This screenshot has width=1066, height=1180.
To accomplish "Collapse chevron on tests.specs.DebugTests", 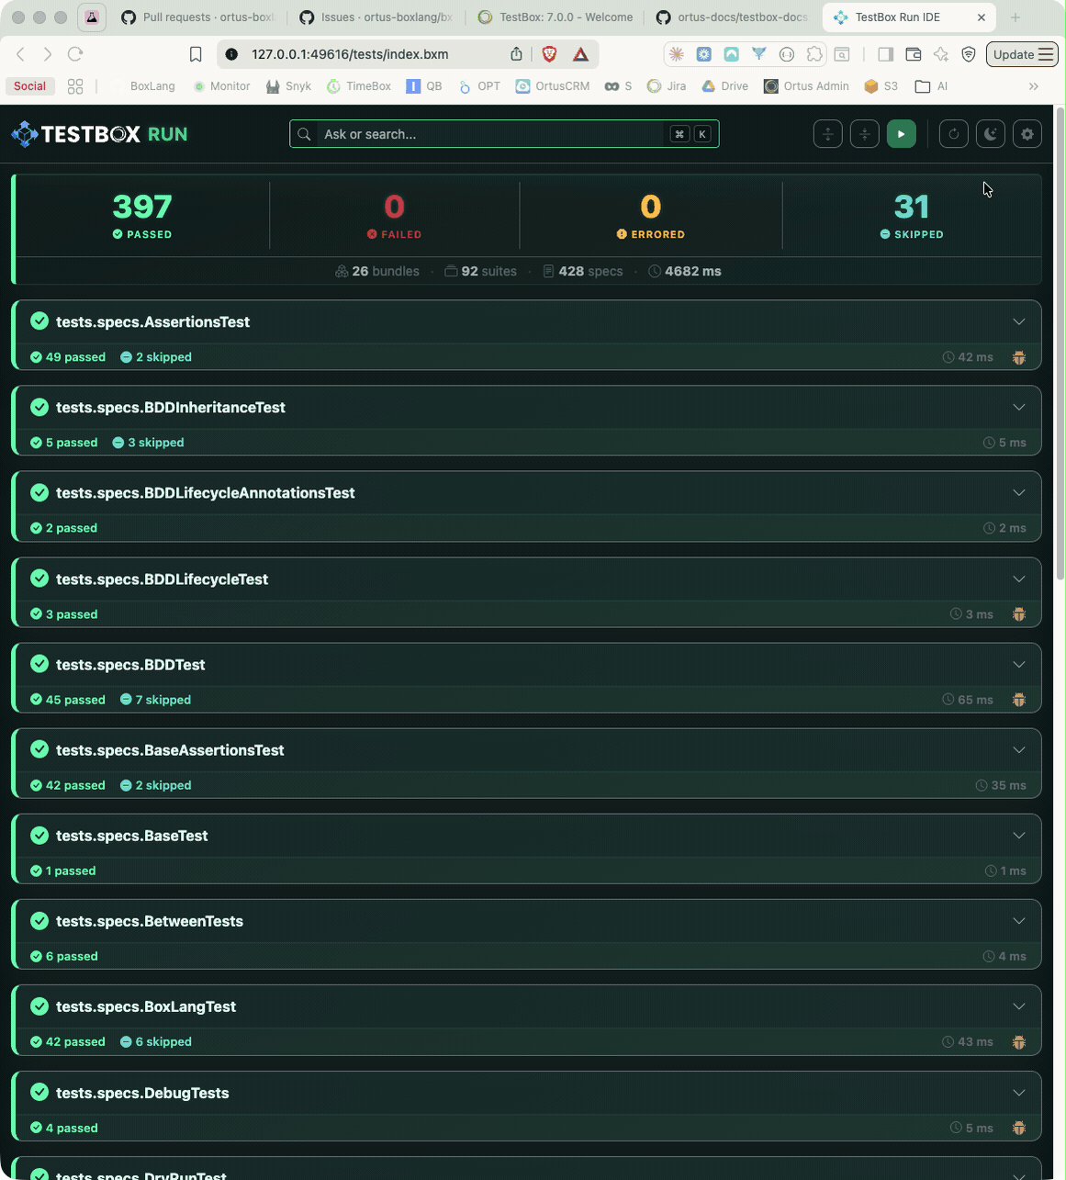I will tap(1019, 1093).
